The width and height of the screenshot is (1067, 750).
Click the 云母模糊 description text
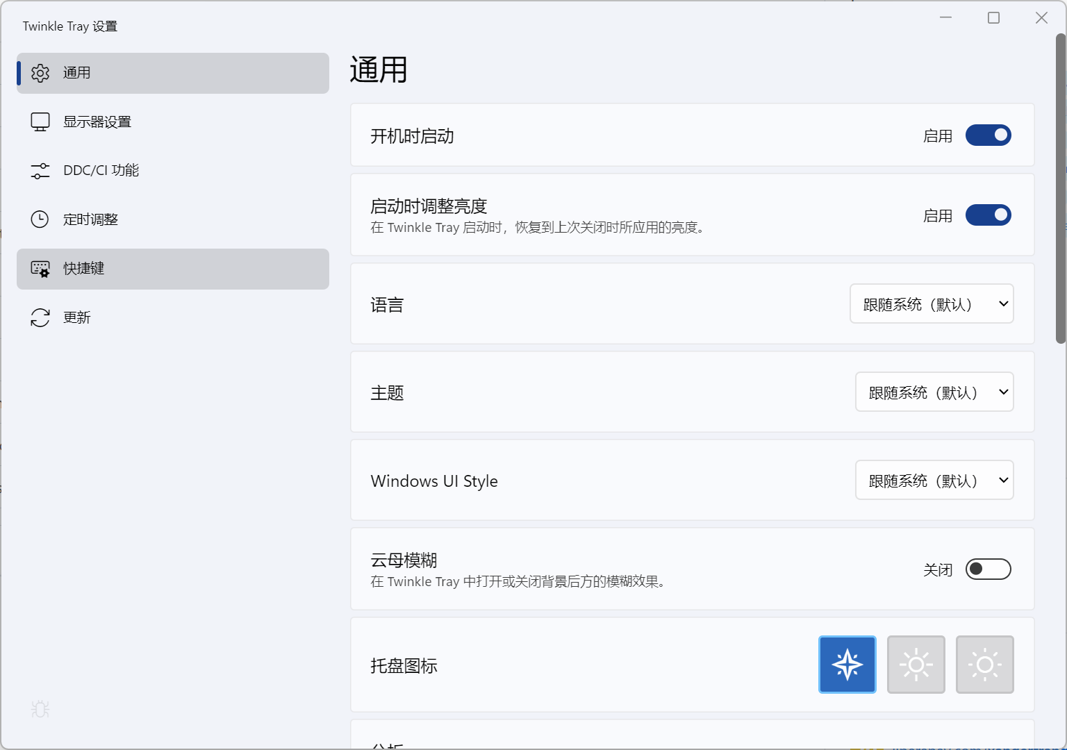(520, 581)
